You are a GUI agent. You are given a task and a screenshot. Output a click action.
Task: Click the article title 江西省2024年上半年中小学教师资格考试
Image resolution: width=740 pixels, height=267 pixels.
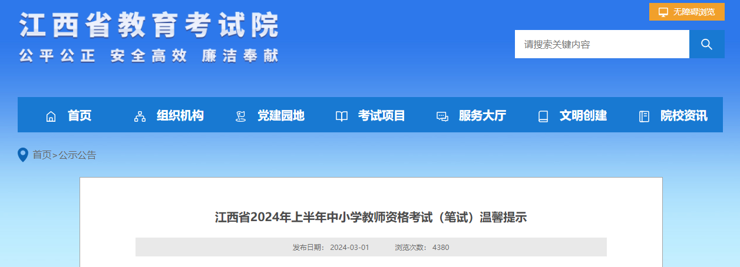tap(371, 218)
